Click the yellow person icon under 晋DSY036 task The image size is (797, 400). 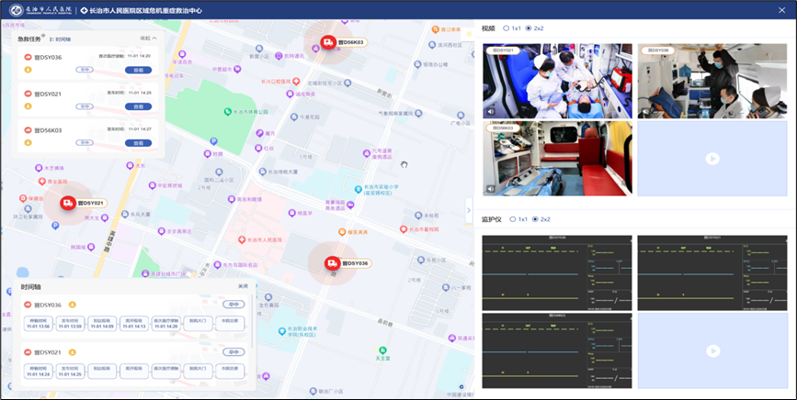coord(28,68)
